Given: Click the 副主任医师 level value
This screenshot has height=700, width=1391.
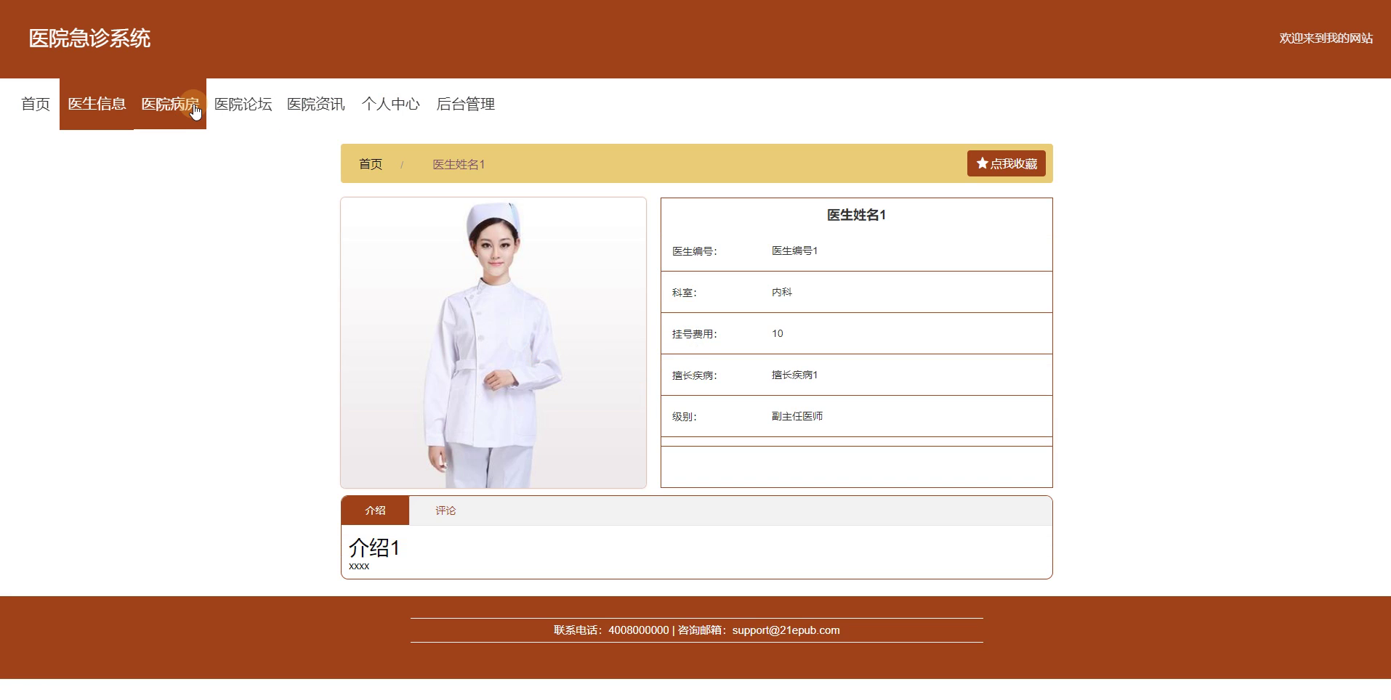Looking at the screenshot, I should click(x=797, y=416).
